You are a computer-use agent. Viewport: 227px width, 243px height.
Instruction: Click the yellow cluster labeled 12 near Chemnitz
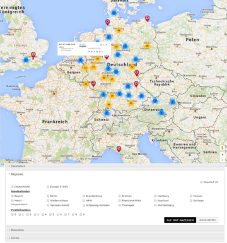point(132,67)
